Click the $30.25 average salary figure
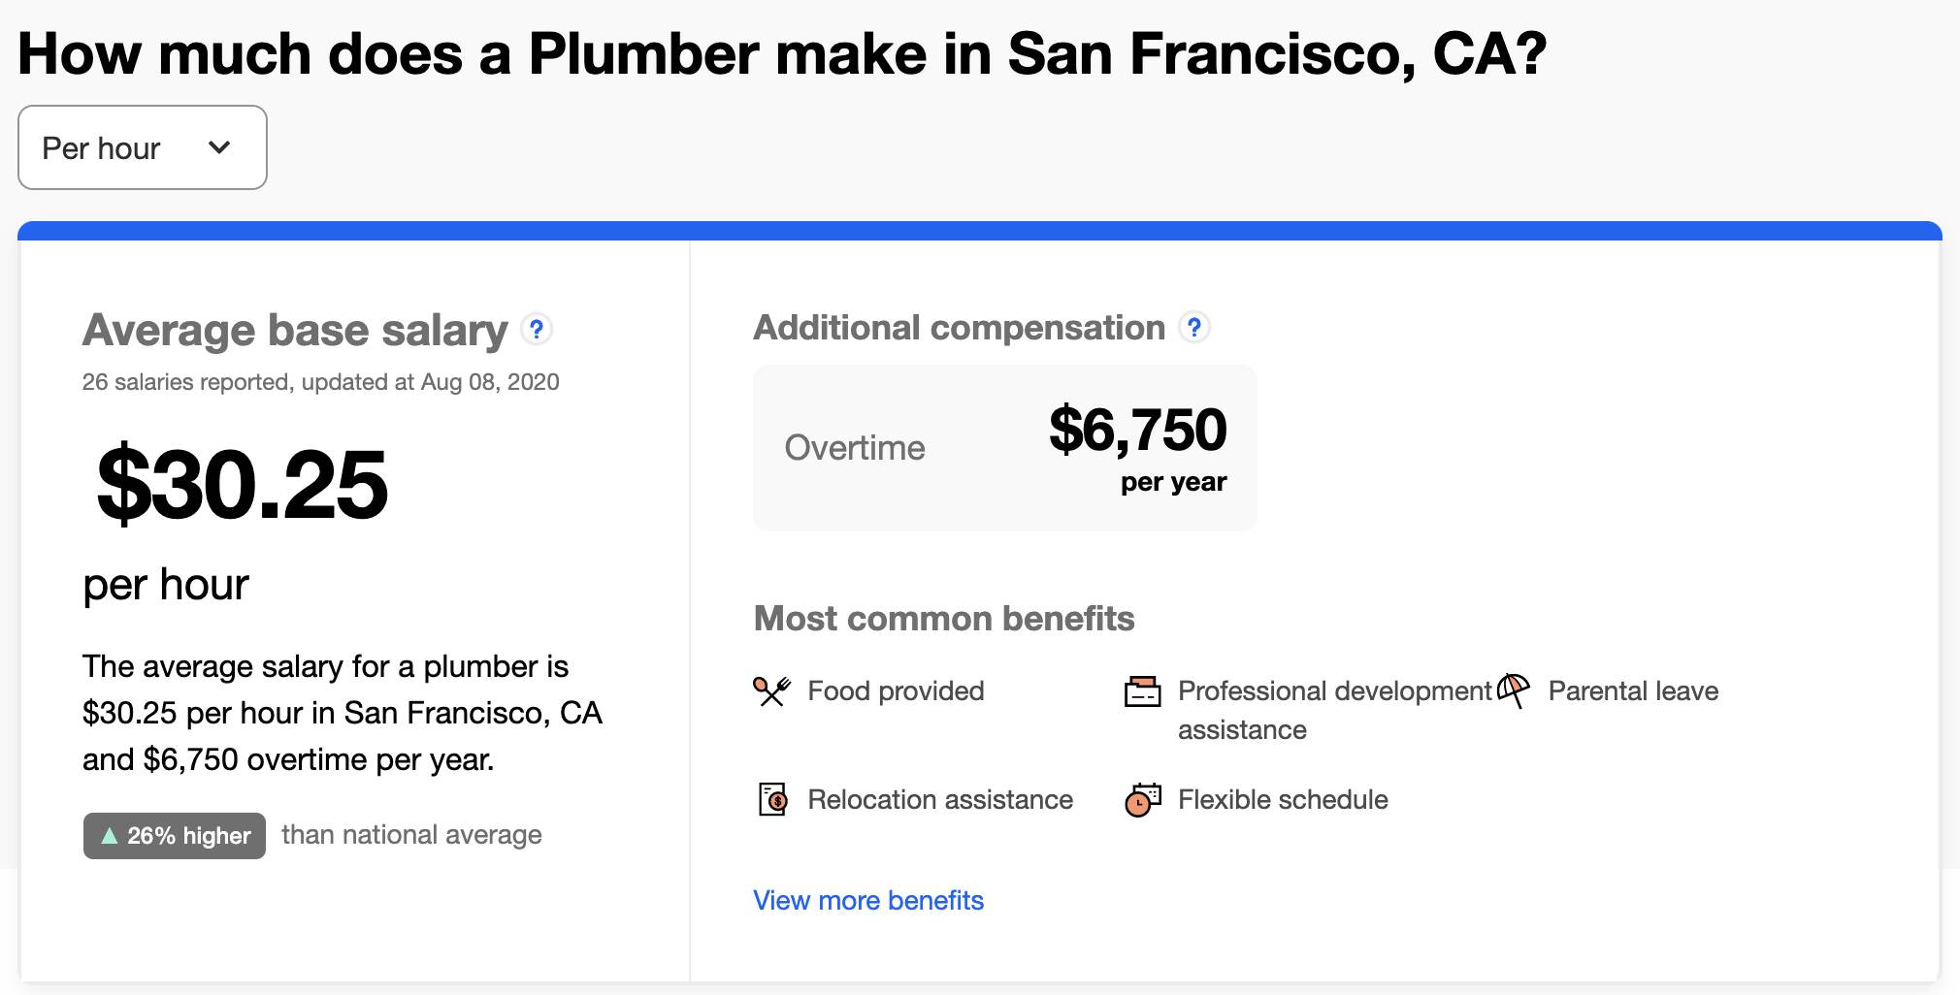The image size is (1960, 995). point(243,485)
